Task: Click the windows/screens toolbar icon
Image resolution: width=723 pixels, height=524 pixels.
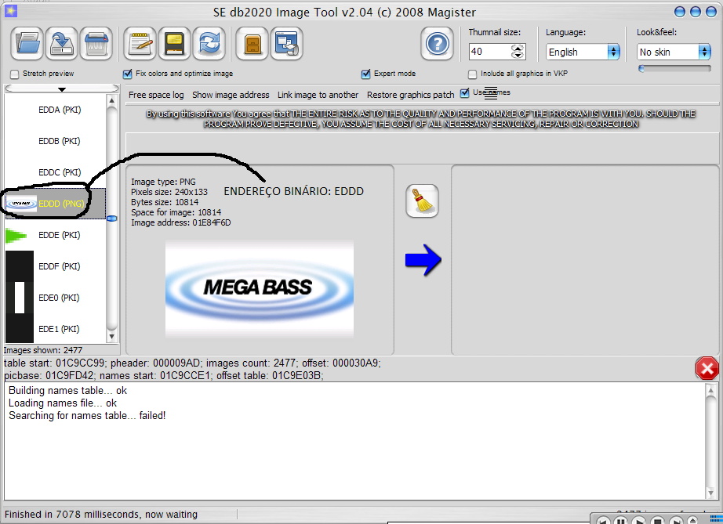Action: [x=286, y=44]
